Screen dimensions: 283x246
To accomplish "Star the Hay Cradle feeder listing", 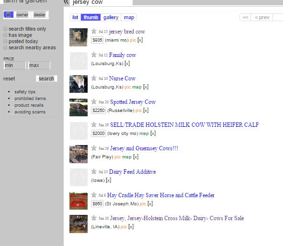I will [x=94, y=195].
